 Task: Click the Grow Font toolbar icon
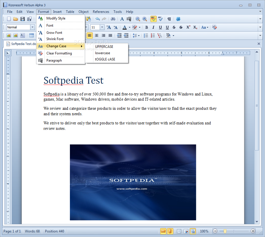tap(109, 27)
